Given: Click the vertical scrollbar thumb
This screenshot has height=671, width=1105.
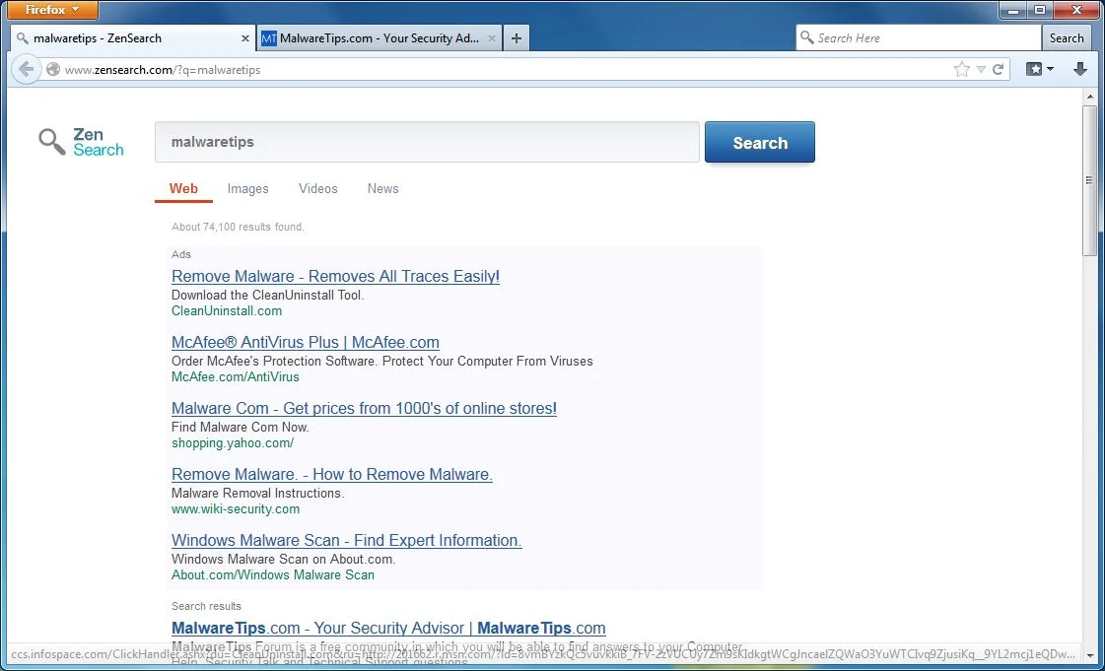Looking at the screenshot, I should (1089, 181).
